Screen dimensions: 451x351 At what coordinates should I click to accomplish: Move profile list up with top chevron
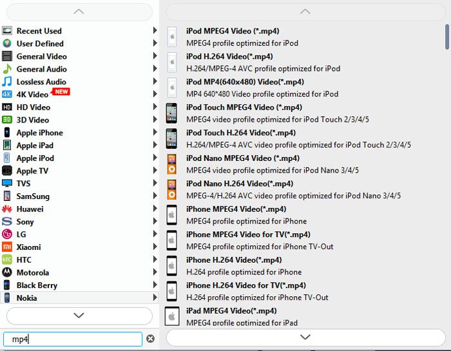coord(305,12)
